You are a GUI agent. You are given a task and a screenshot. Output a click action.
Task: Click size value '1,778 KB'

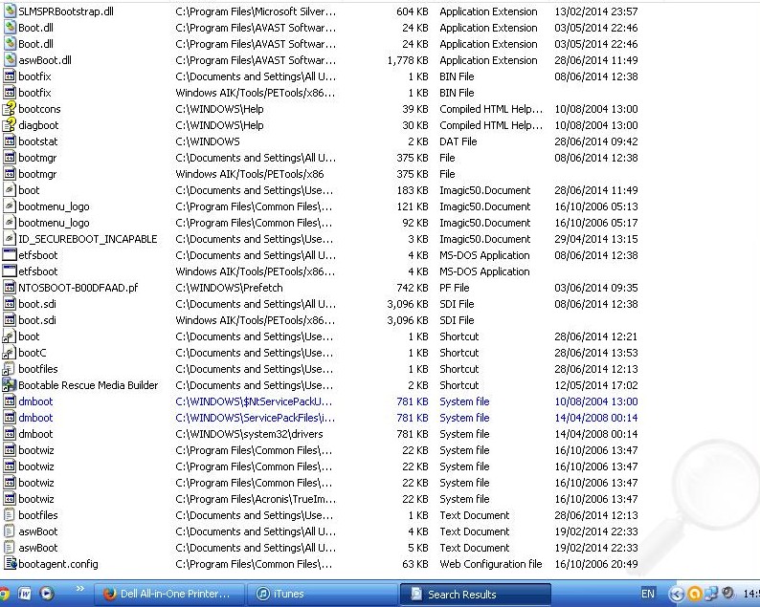point(408,60)
